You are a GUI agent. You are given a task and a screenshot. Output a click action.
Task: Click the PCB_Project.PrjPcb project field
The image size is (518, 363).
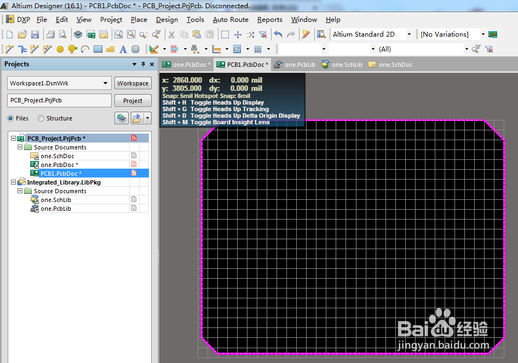(x=60, y=100)
